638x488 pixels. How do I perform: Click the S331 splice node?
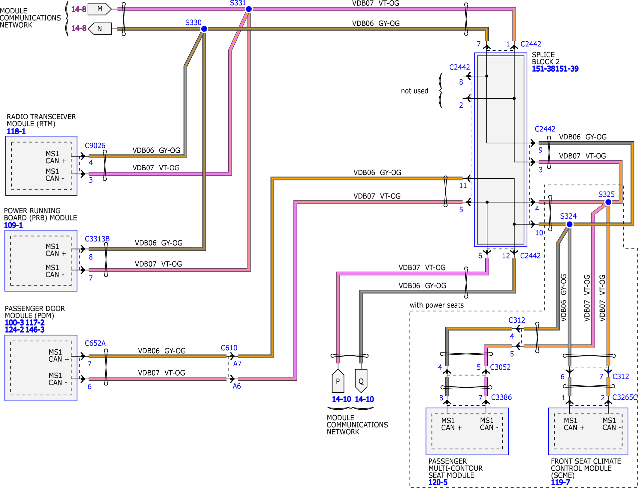(x=249, y=9)
